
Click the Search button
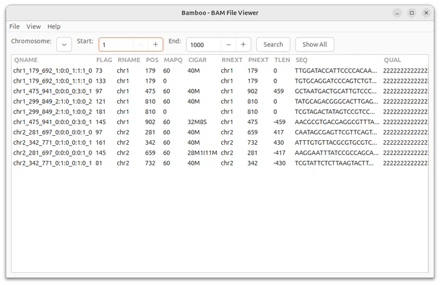click(273, 45)
